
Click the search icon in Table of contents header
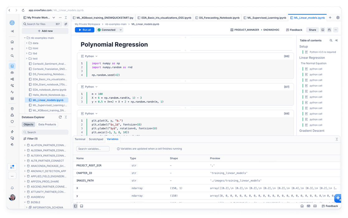[x=331, y=40]
